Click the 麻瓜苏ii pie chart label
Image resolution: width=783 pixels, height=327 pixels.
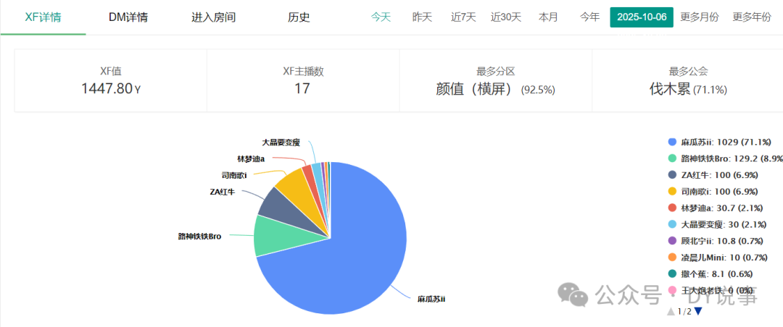pyautogui.click(x=431, y=299)
